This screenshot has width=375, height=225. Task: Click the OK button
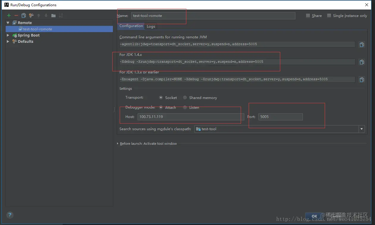pyautogui.click(x=314, y=216)
